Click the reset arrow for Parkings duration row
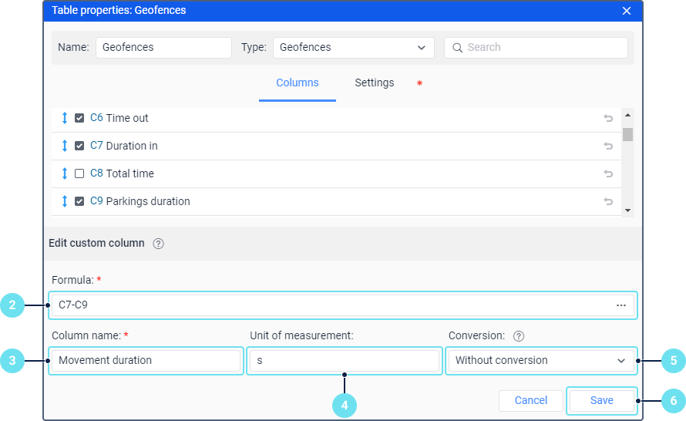686x421 pixels. 608,201
